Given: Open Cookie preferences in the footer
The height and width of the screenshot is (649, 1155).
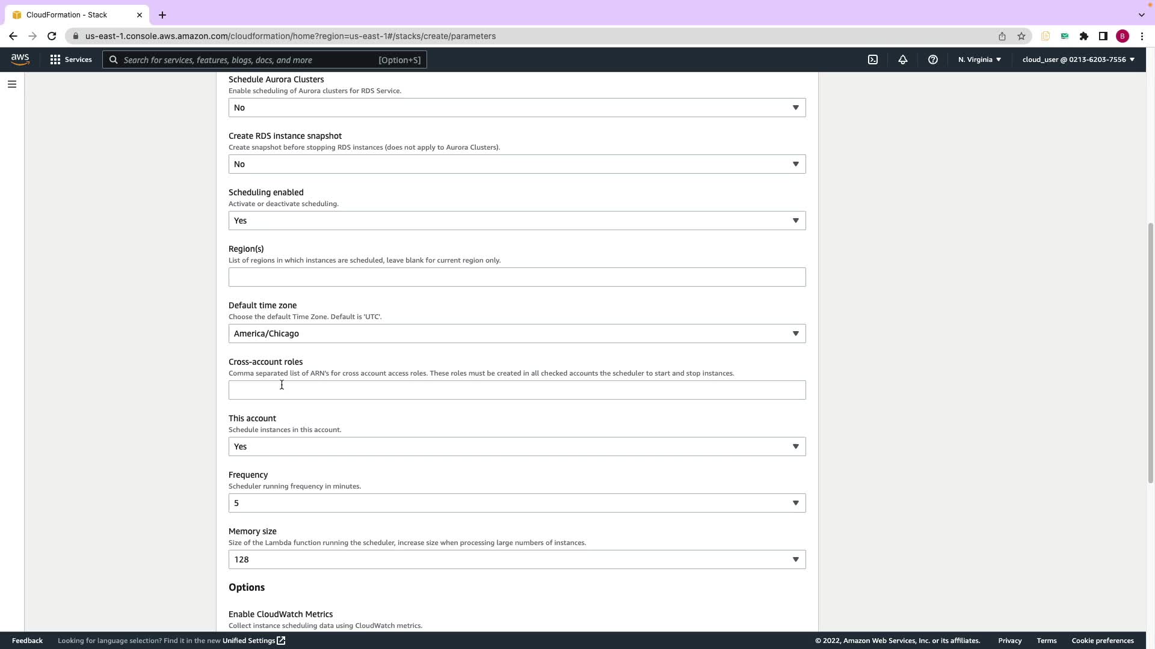Looking at the screenshot, I should click(1102, 641).
